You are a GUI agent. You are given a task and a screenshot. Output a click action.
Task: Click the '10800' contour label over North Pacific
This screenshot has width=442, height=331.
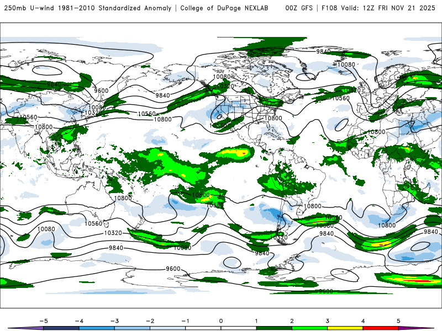tap(162, 119)
